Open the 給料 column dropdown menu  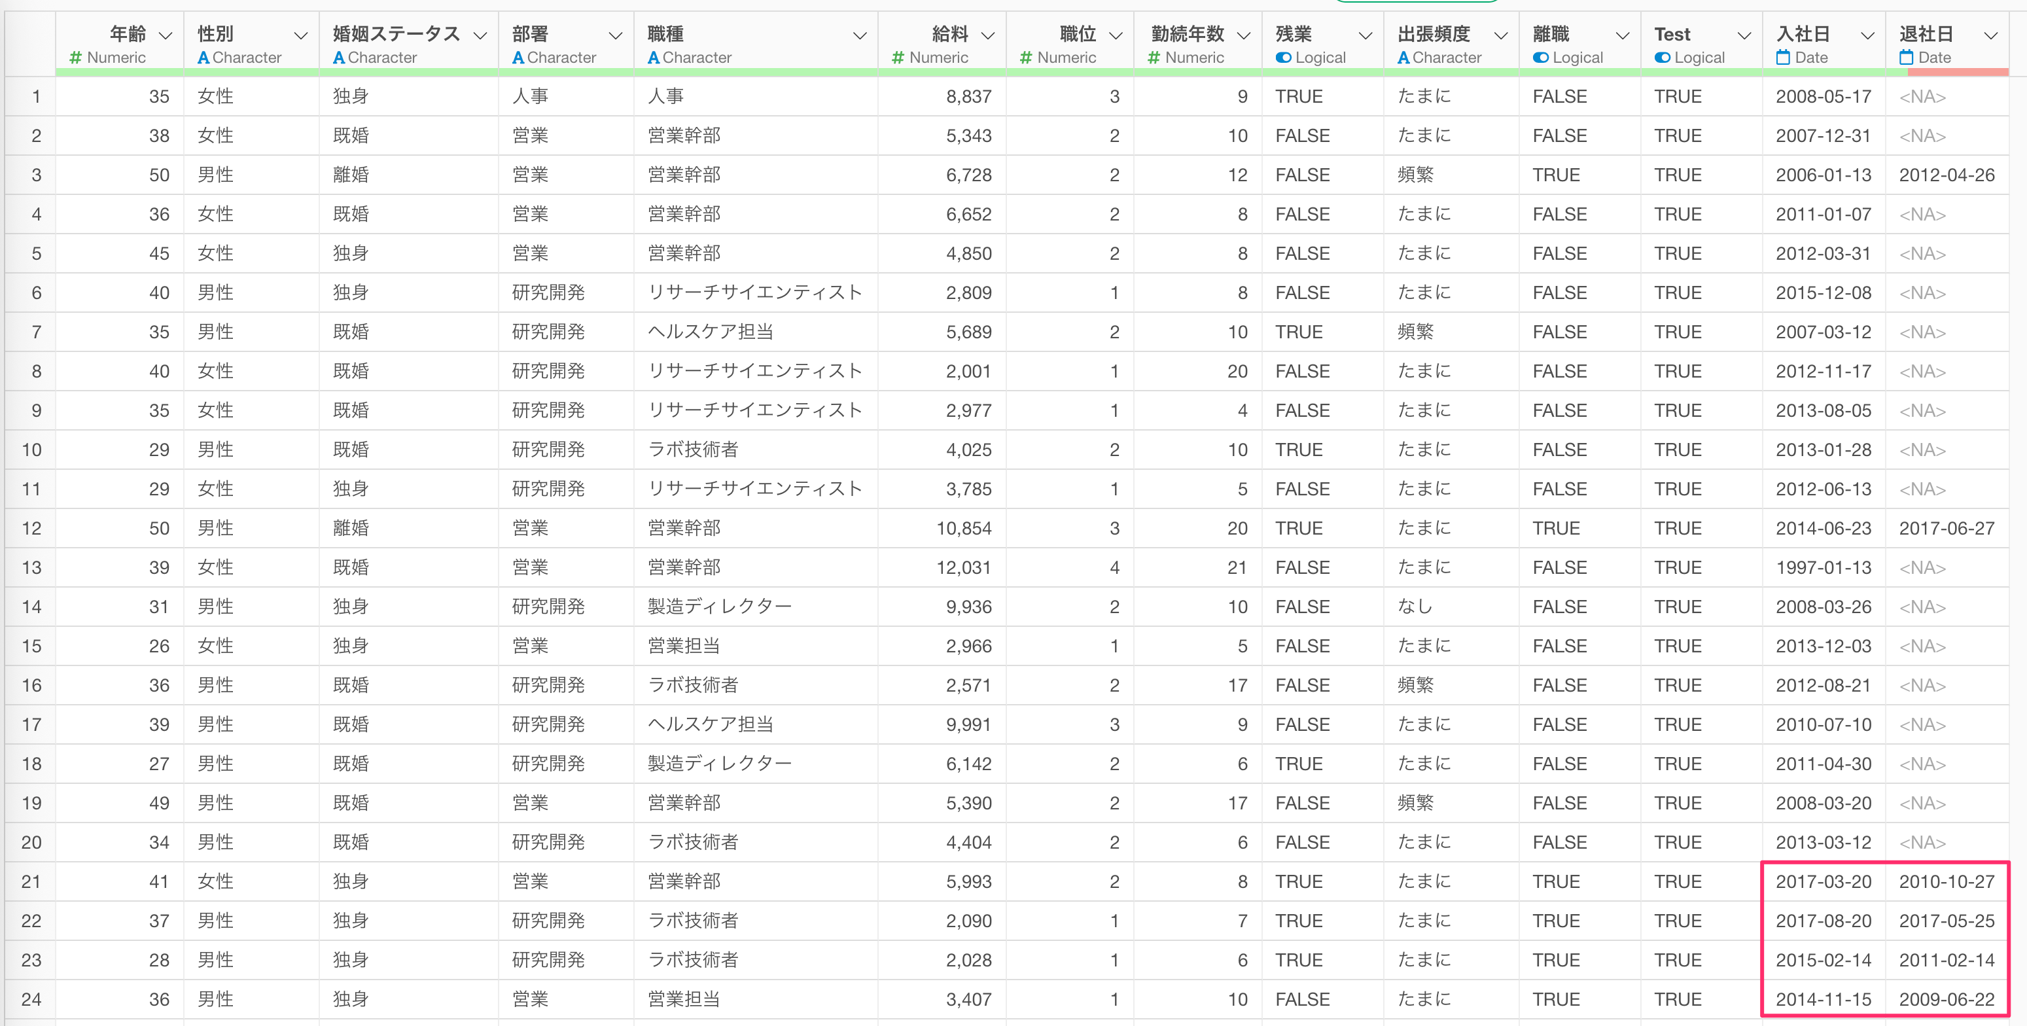pos(989,35)
